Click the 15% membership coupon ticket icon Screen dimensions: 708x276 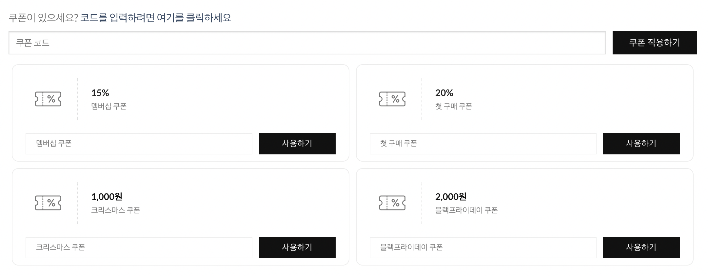[x=48, y=99]
